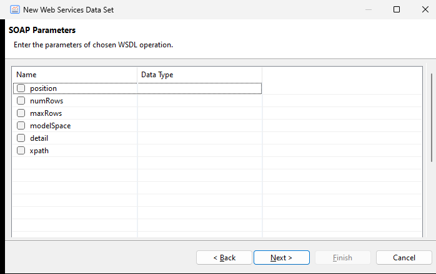Select the detail parameter checkbox
436x274 pixels.
[21, 138]
